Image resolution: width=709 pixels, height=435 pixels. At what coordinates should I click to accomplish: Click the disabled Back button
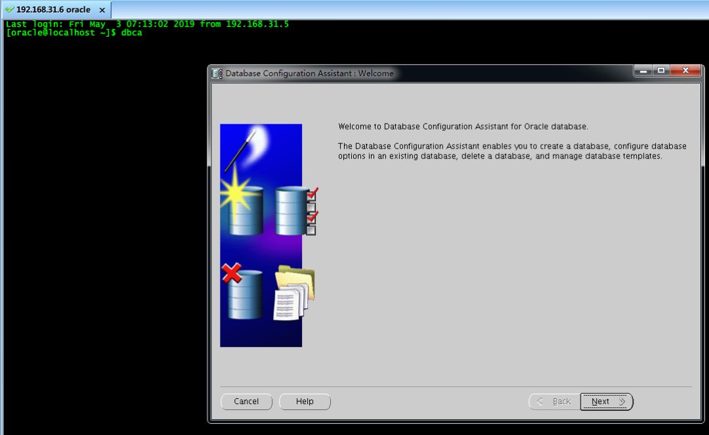click(x=554, y=401)
